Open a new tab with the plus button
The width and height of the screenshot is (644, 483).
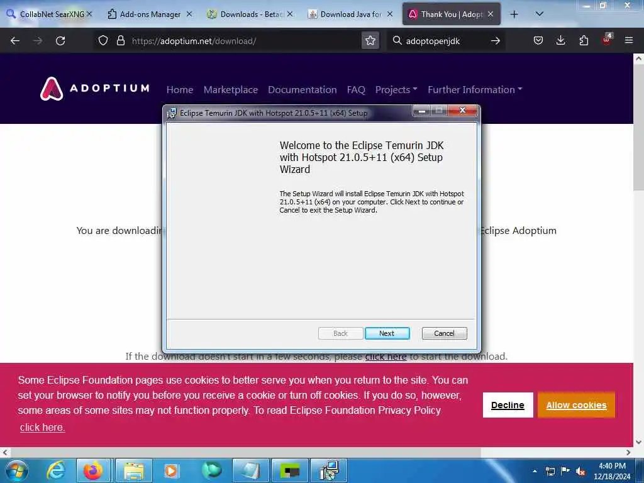click(x=514, y=14)
